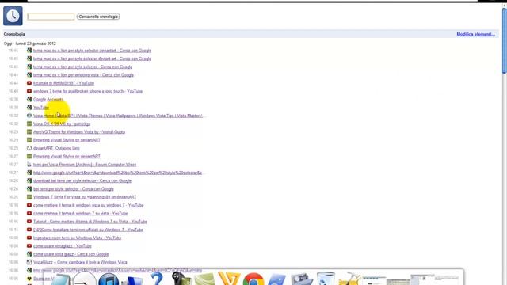
Task: Click the YouTube favicon beside 'Impostare nuovi temi'
Action: [29, 237]
